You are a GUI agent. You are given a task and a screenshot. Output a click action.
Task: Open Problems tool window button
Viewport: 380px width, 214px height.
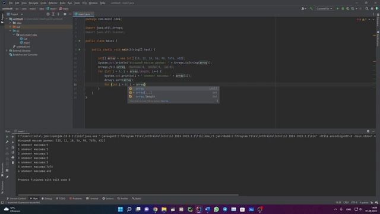(x=75, y=199)
